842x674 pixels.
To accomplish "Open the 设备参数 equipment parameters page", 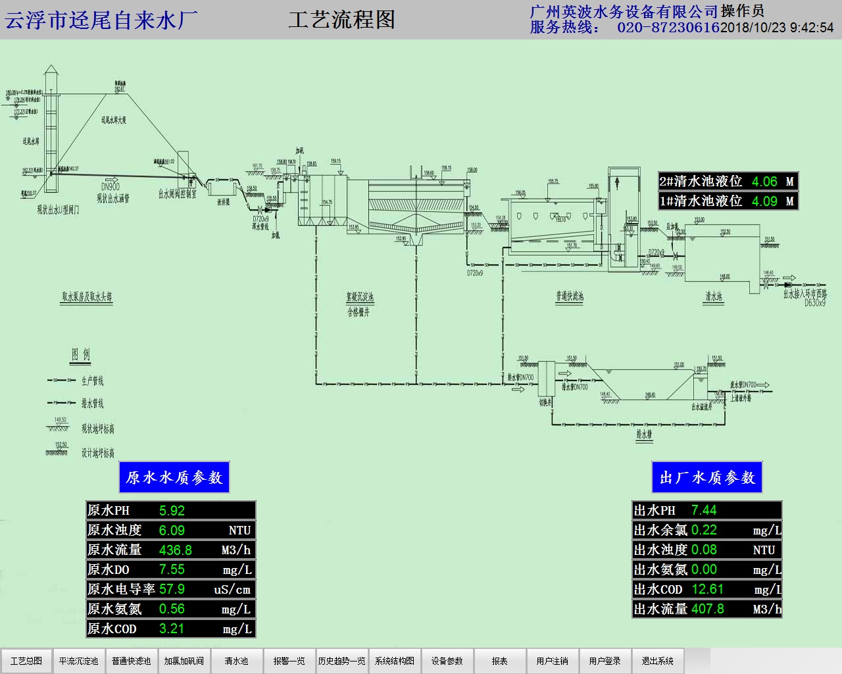I will point(447,661).
